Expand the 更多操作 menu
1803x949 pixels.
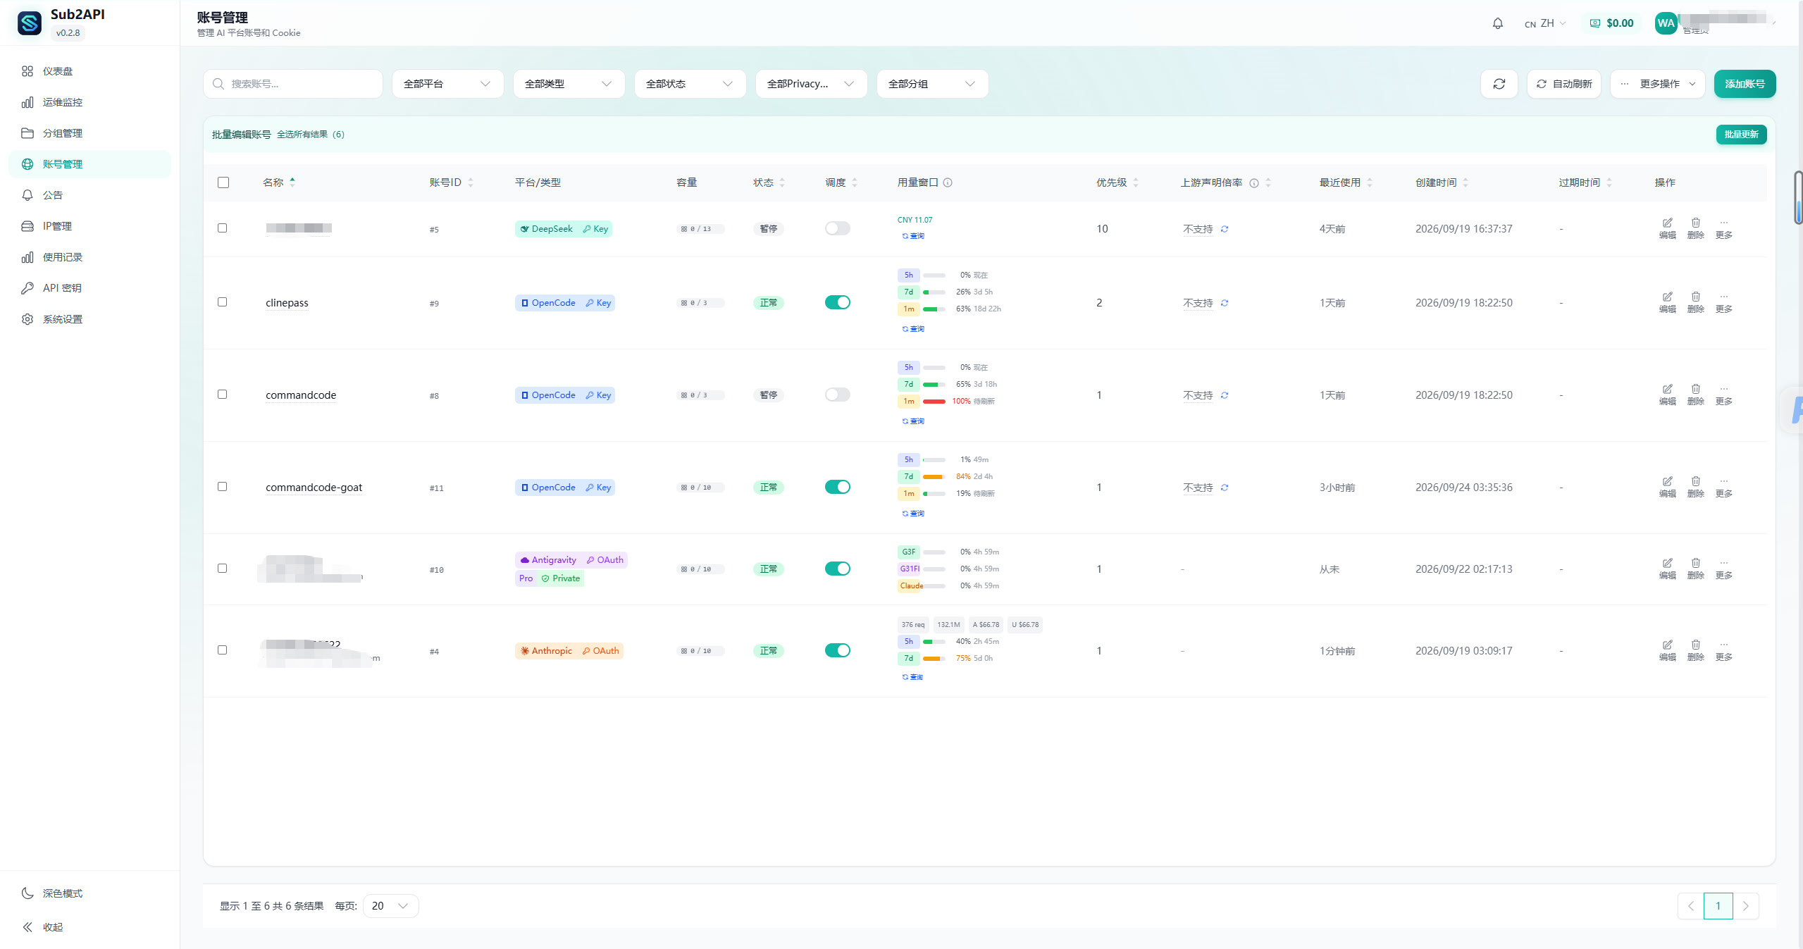click(x=1657, y=84)
